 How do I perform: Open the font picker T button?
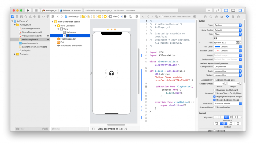pos(237,43)
